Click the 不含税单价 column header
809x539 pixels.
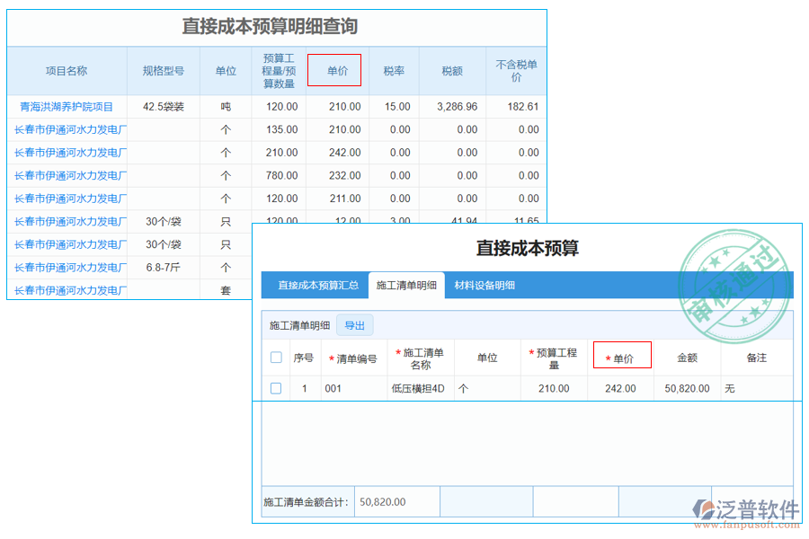(x=512, y=69)
